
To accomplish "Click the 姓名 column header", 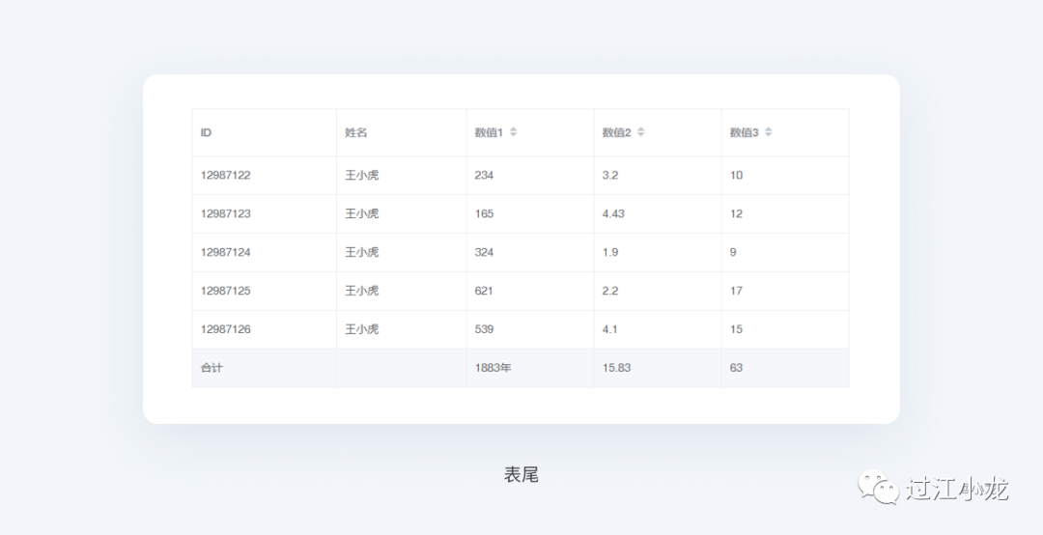I will [x=356, y=132].
